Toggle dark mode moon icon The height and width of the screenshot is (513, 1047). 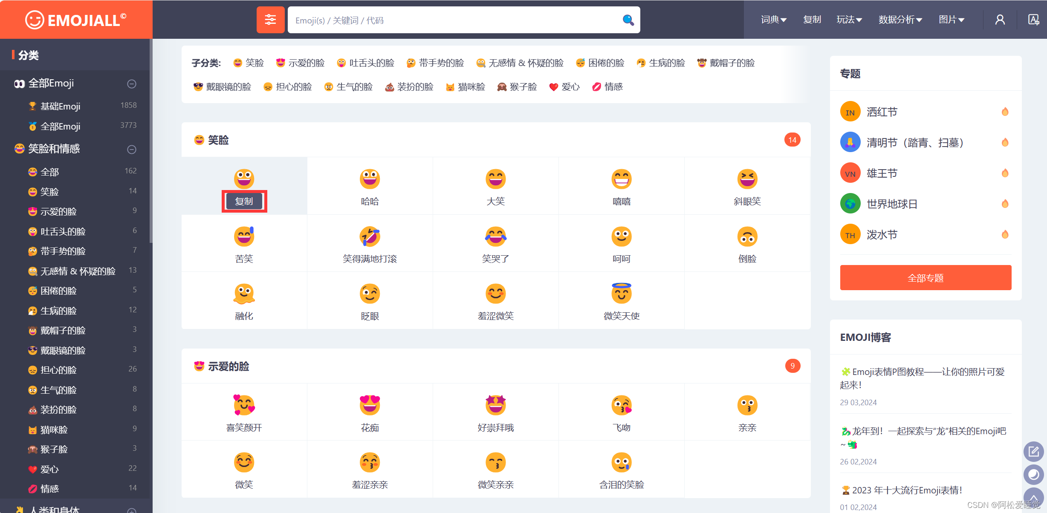pyautogui.click(x=1033, y=475)
